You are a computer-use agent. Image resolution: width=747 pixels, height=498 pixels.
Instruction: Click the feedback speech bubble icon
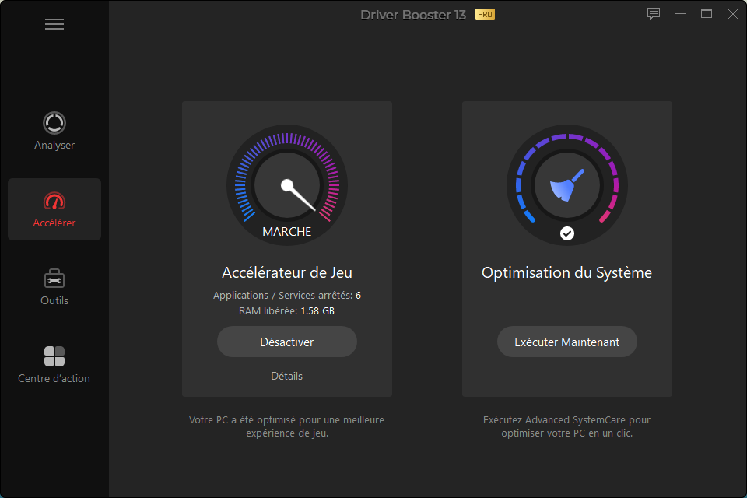[654, 14]
